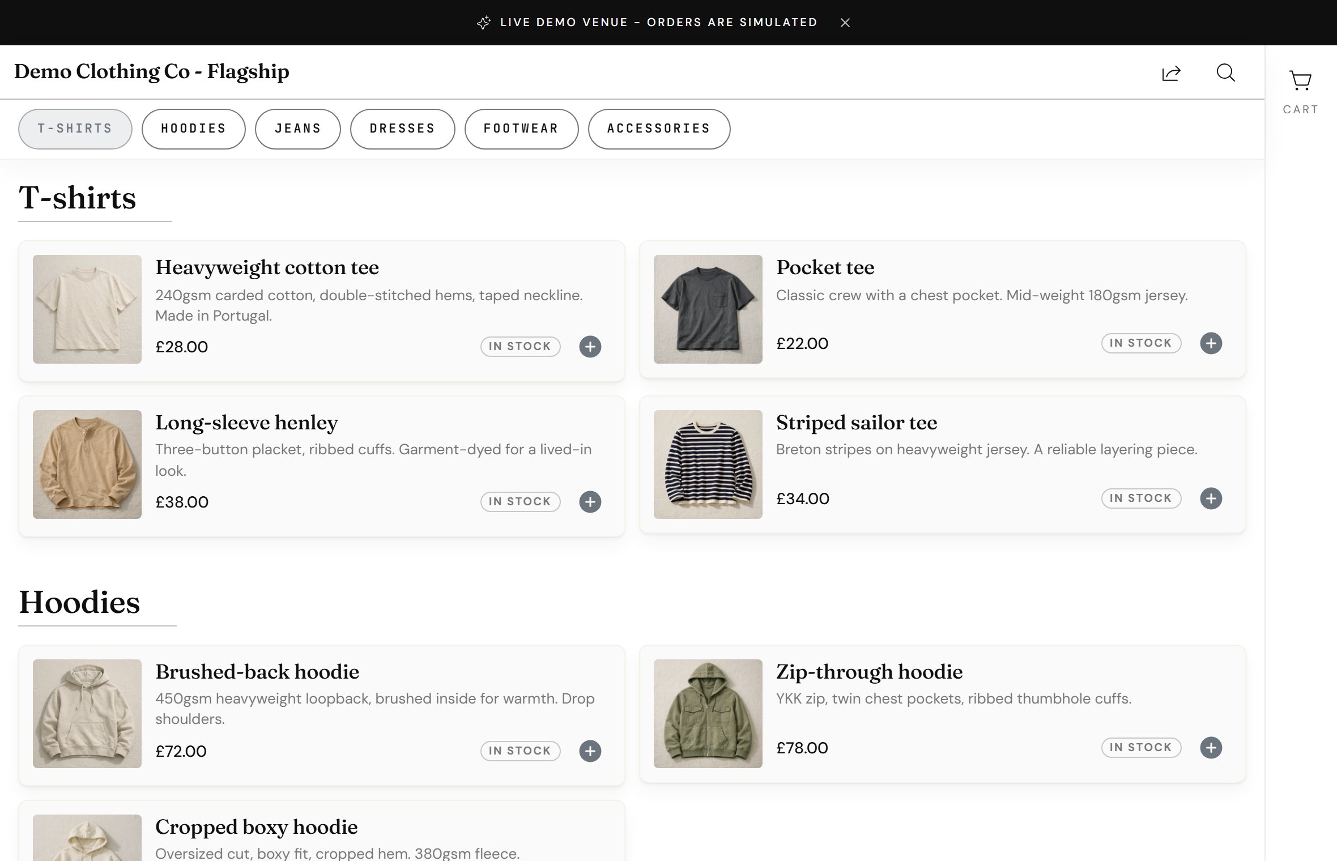Dismiss the live demo venue banner
Viewport: 1337px width, 861px height.
click(x=845, y=23)
